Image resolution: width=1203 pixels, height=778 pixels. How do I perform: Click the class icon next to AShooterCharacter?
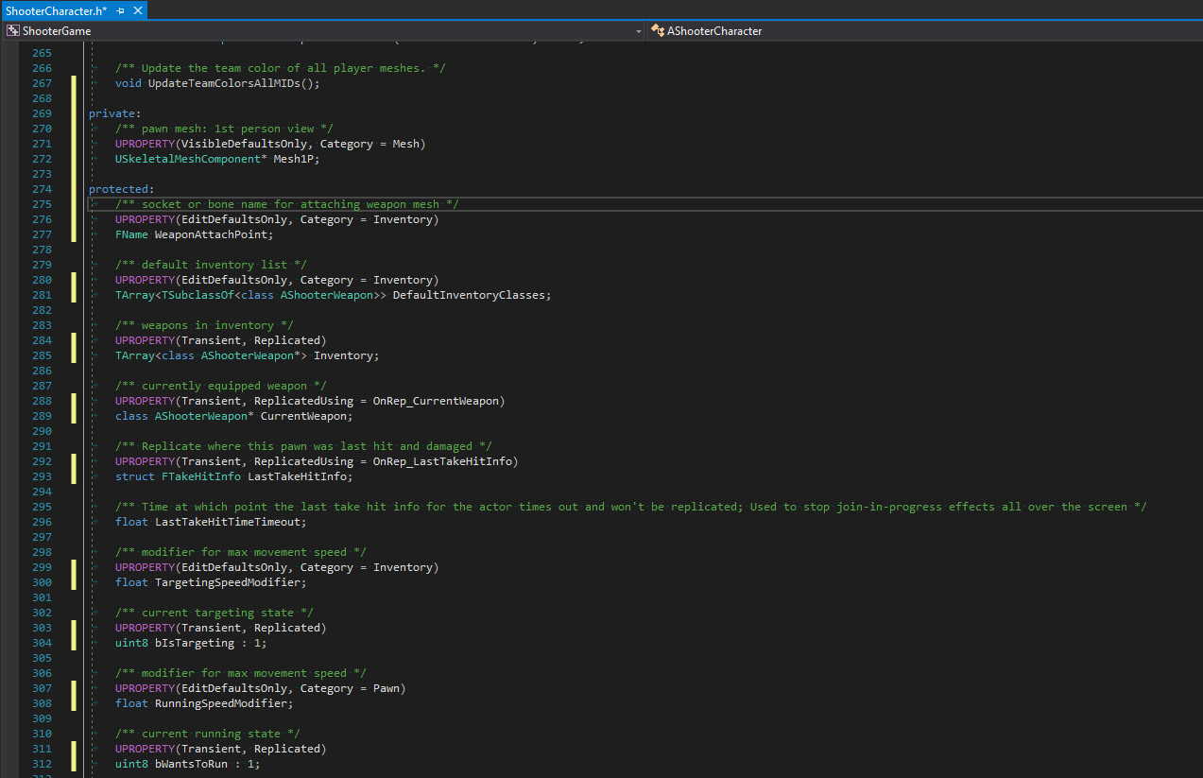click(x=658, y=30)
